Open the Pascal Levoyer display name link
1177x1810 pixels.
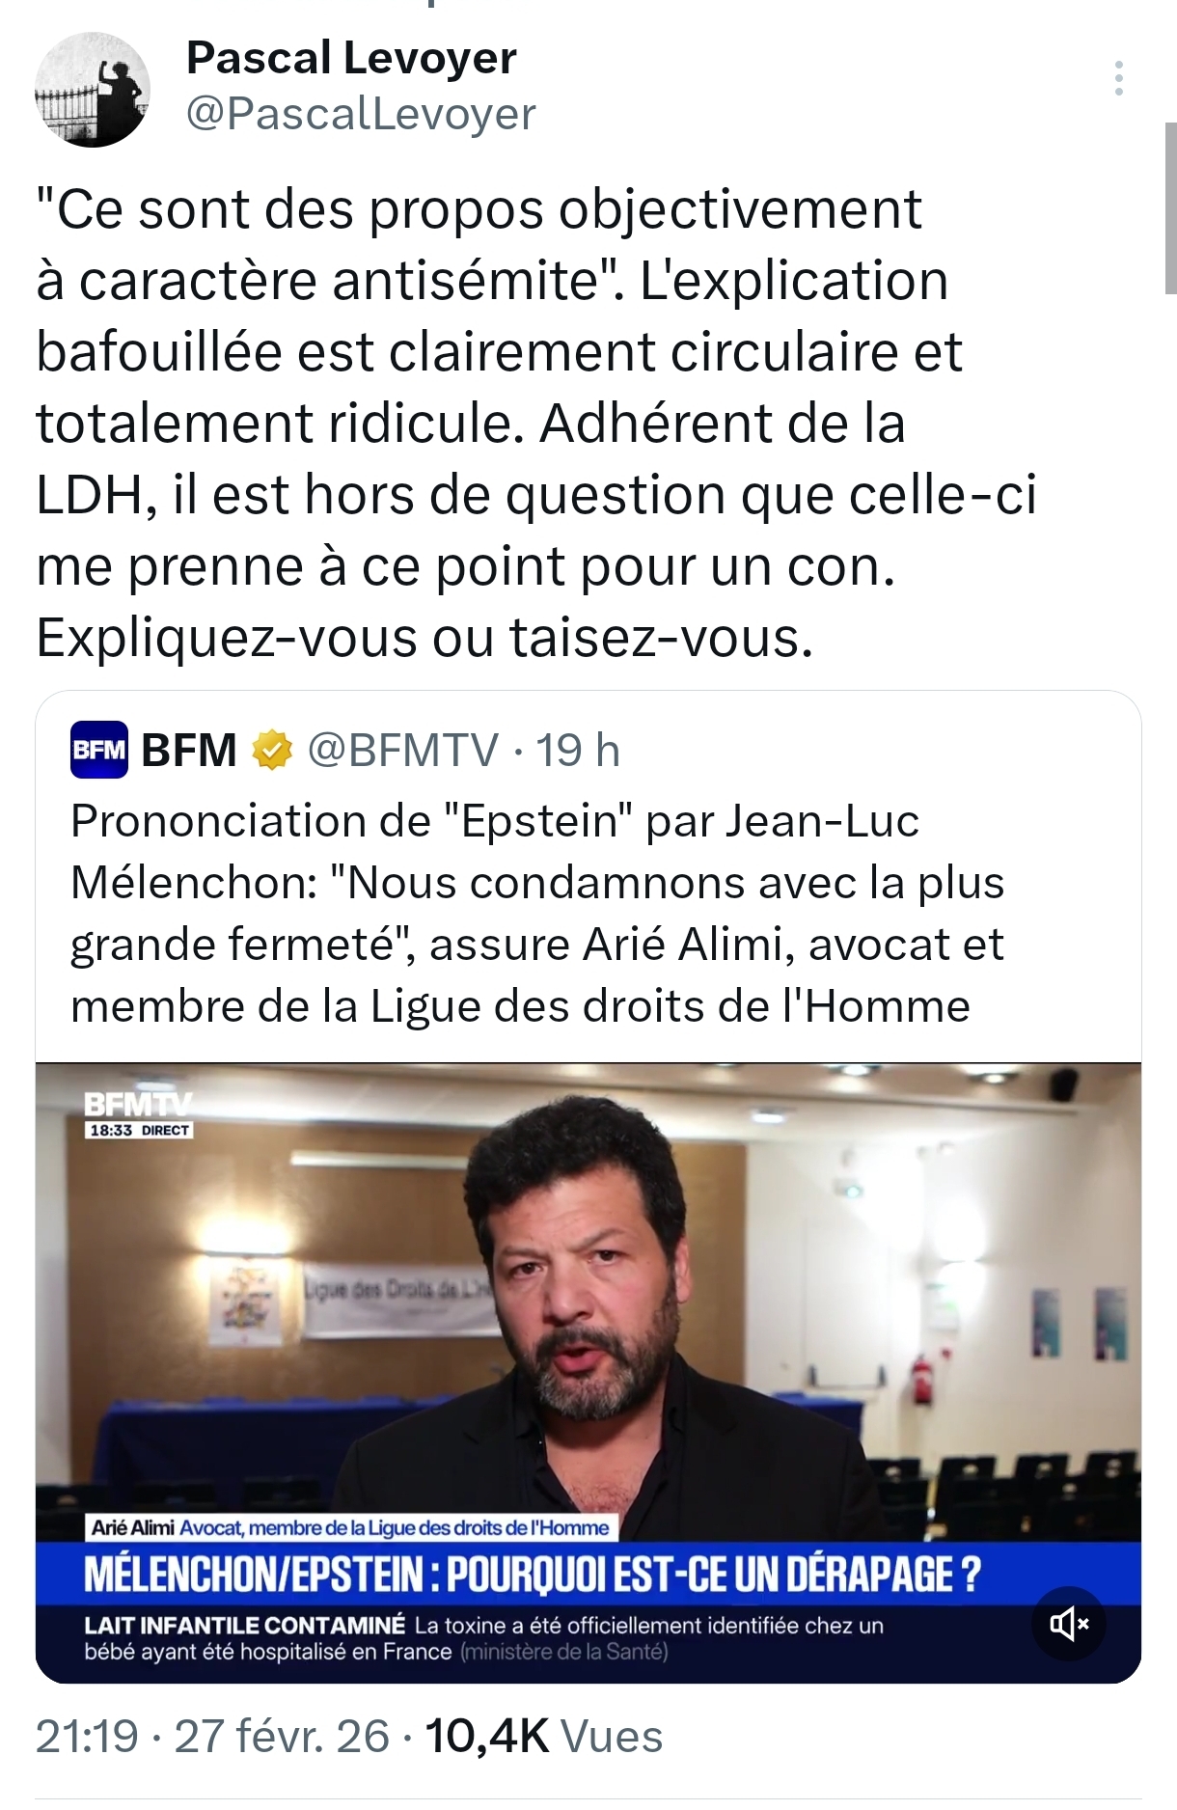(351, 58)
